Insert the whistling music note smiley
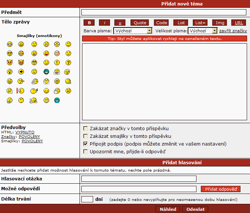 pyautogui.click(x=34, y=91)
